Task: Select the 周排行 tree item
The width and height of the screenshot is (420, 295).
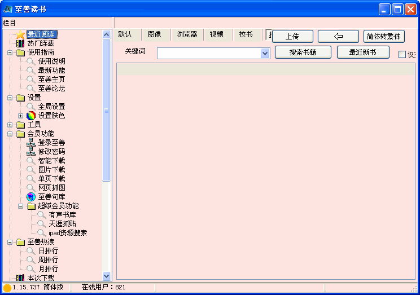Action: point(48,260)
